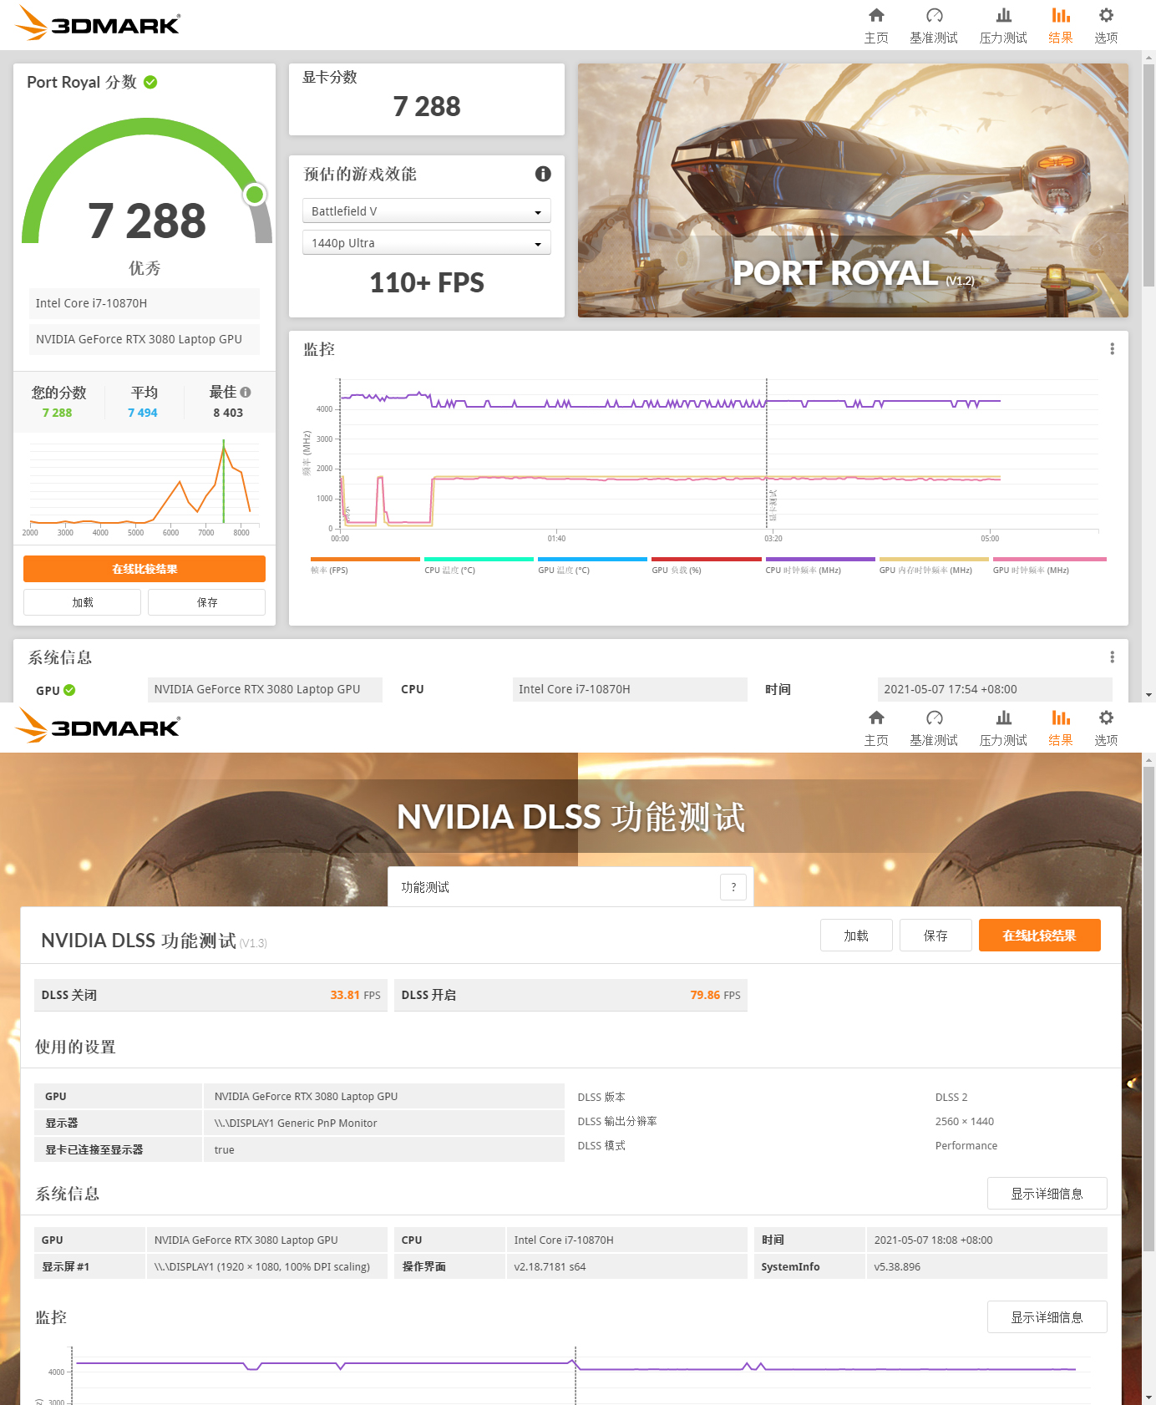Click DLSS 开启 79.86 FPS result row

pyautogui.click(x=570, y=995)
